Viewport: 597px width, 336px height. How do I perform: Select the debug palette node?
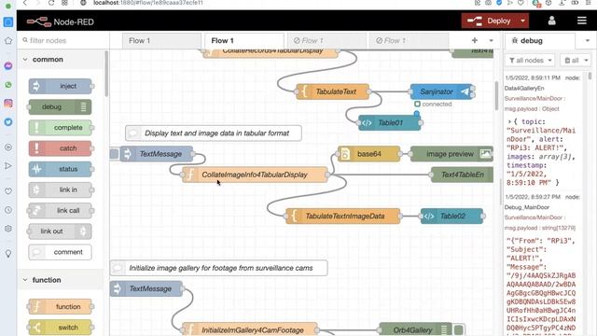point(60,107)
